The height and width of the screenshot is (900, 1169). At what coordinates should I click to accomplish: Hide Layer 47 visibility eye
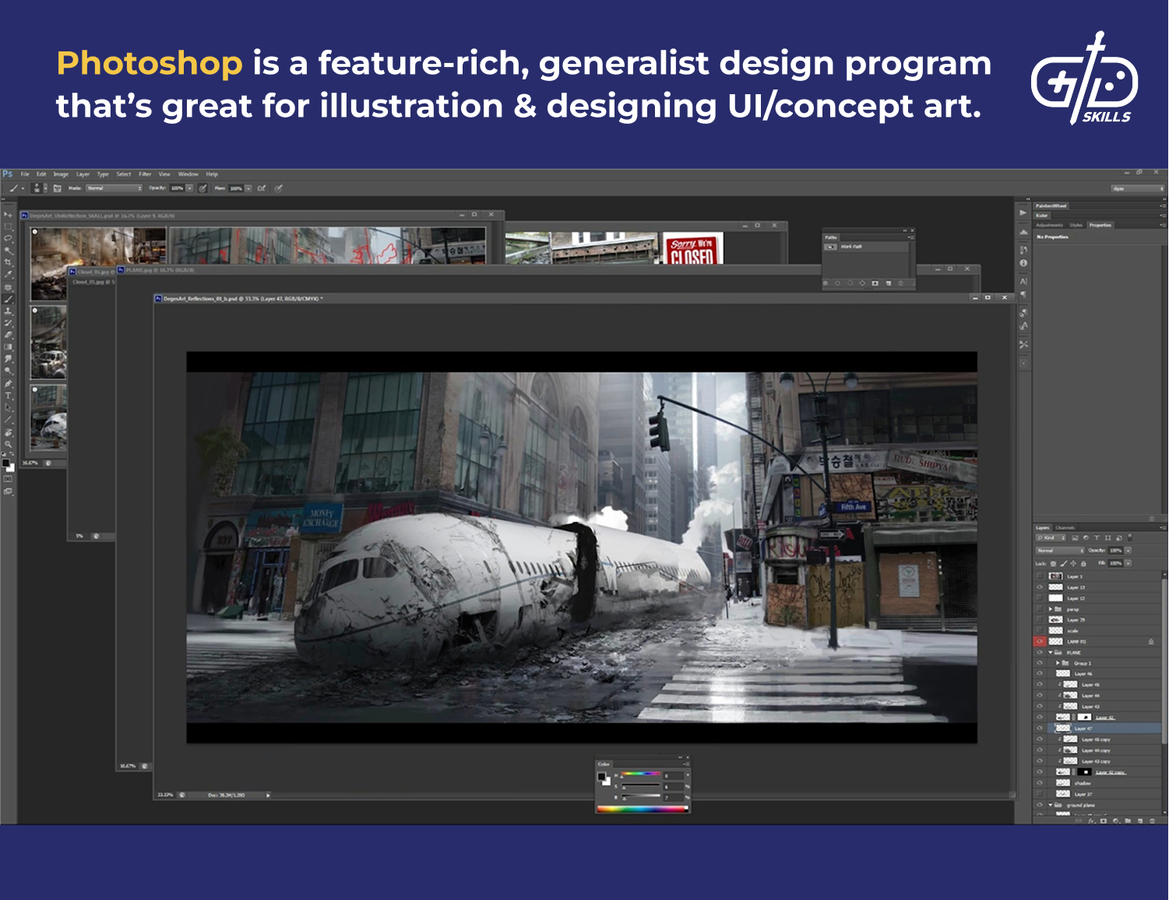tap(1040, 728)
